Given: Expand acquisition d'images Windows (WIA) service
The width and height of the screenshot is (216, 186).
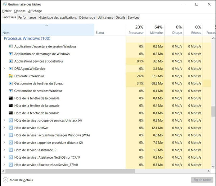Looking at the screenshot, I should coord(4,135).
